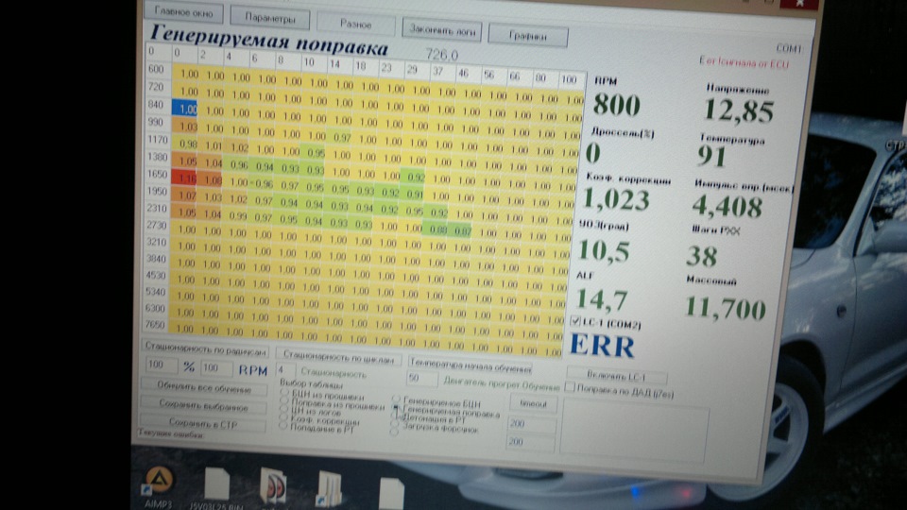Click the 600 RPM row header
Image resolution: width=907 pixels, height=510 pixels.
pyautogui.click(x=158, y=69)
